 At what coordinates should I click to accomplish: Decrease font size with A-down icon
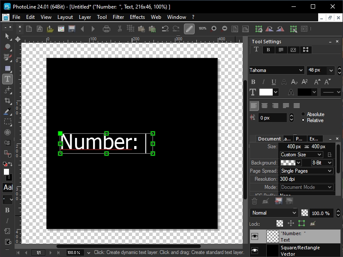click(328, 82)
